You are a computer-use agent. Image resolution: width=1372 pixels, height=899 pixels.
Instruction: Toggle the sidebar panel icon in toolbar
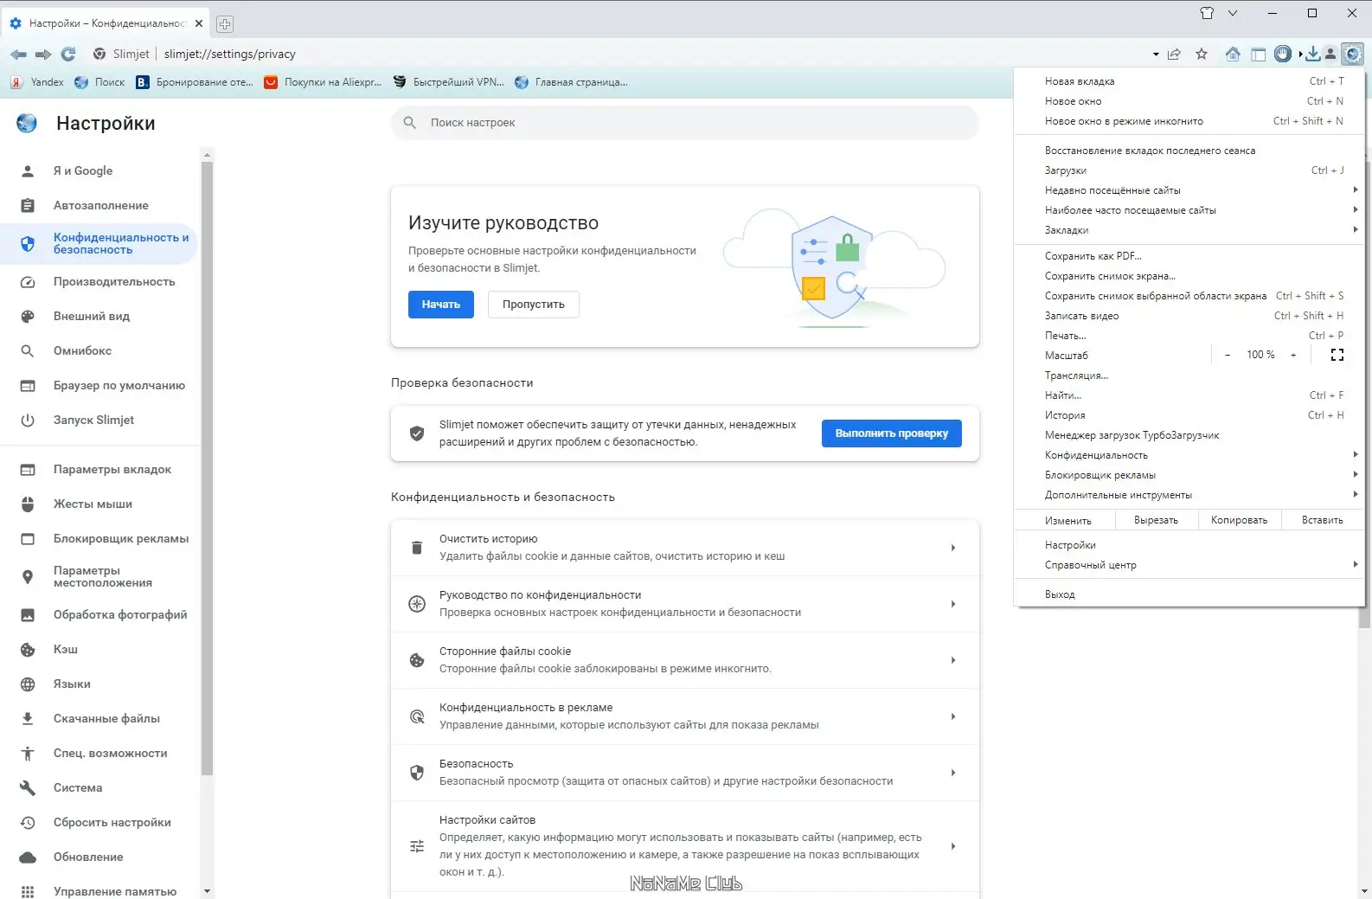(x=1259, y=54)
